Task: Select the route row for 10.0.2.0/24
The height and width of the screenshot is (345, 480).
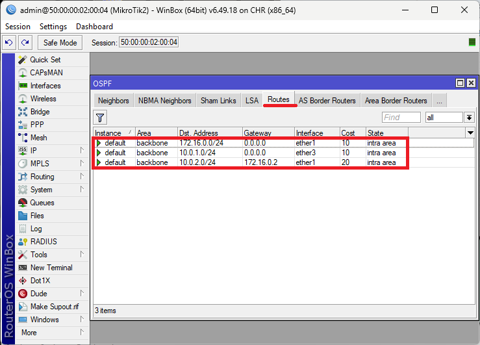Action: click(198, 162)
